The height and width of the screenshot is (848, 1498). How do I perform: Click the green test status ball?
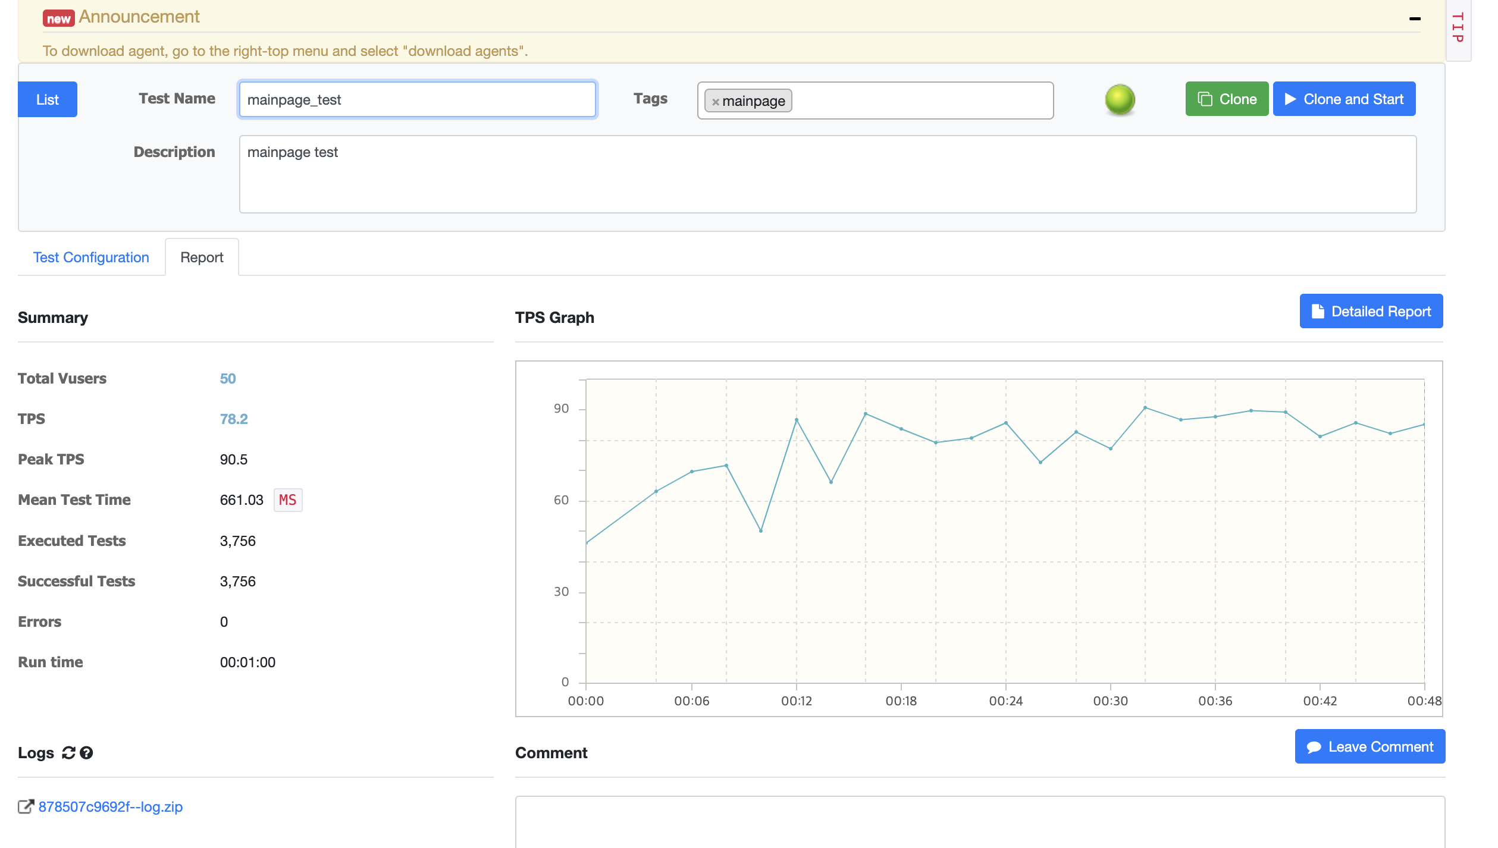point(1120,99)
